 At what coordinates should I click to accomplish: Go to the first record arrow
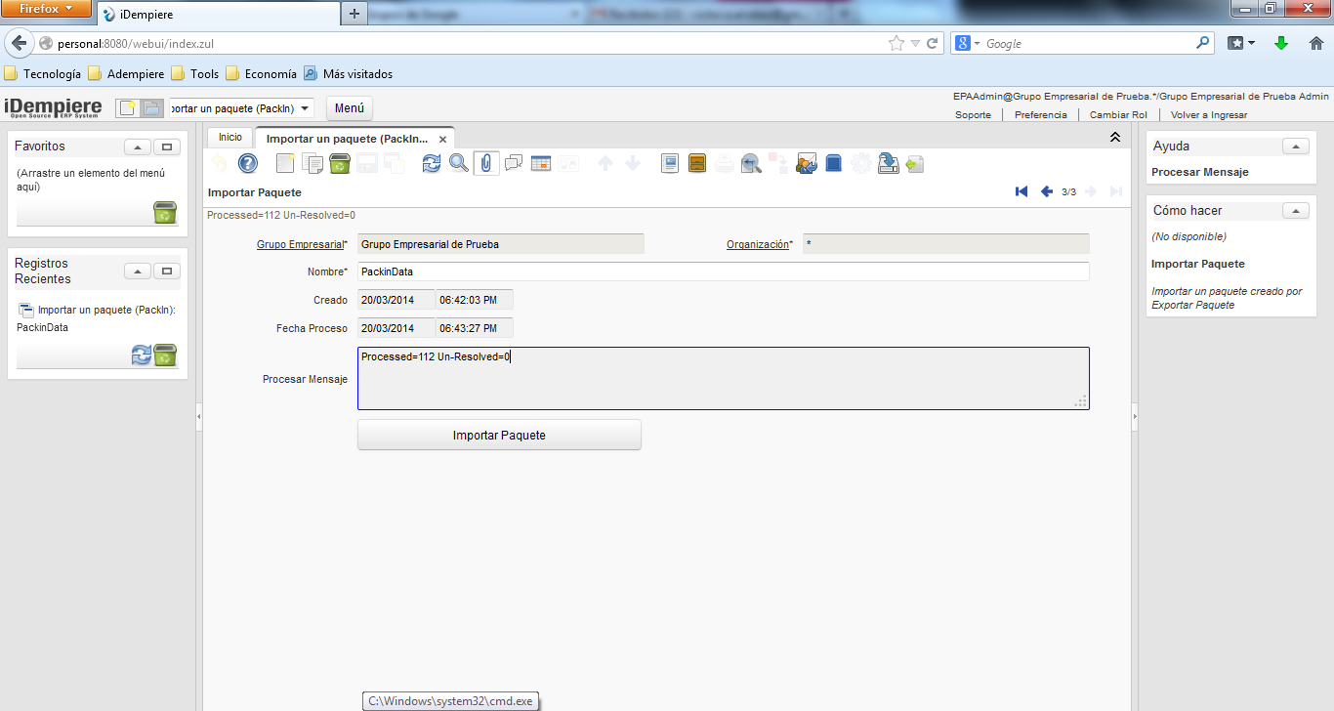[1021, 191]
